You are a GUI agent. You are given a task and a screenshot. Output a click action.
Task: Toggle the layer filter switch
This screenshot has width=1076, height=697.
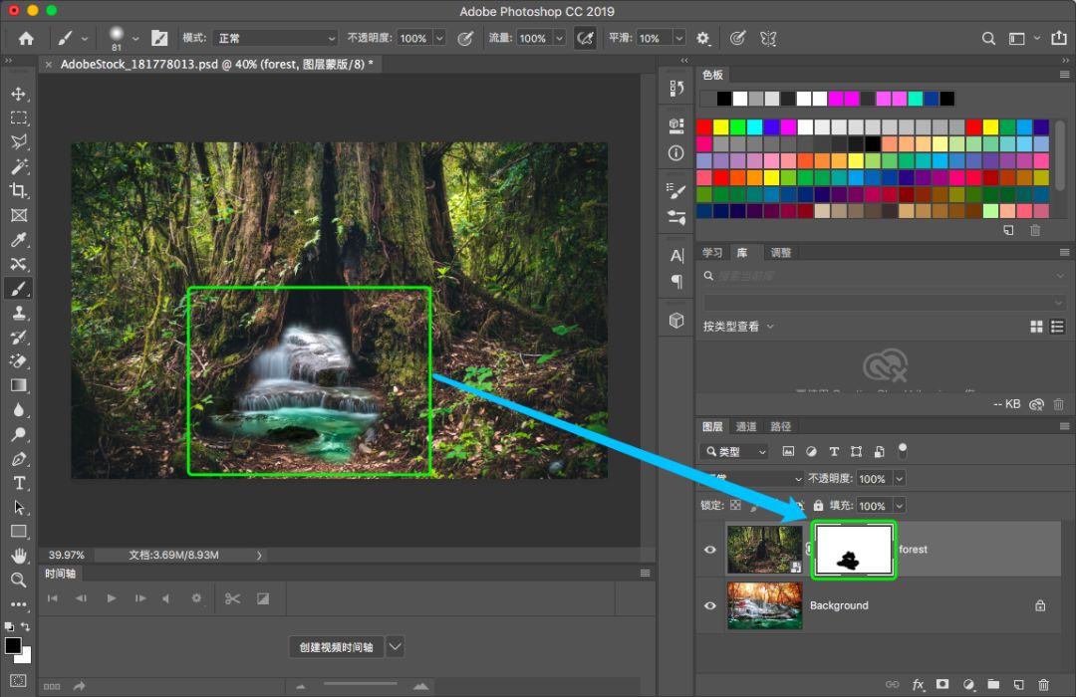click(903, 450)
